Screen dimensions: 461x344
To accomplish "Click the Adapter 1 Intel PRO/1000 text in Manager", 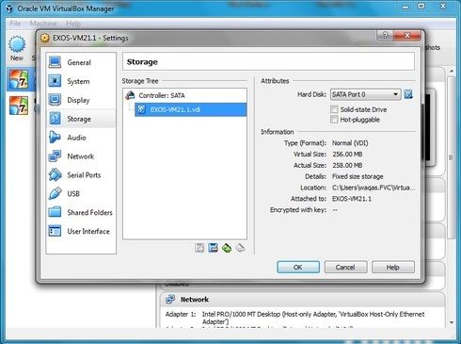I will 313,318.
